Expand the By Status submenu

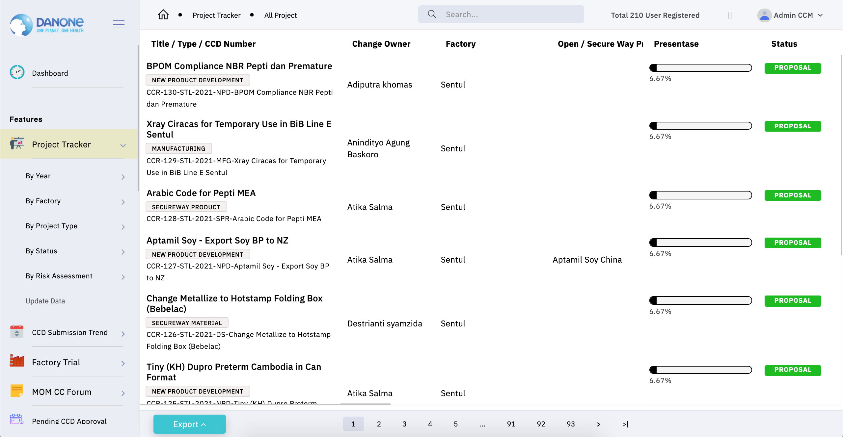pyautogui.click(x=123, y=252)
